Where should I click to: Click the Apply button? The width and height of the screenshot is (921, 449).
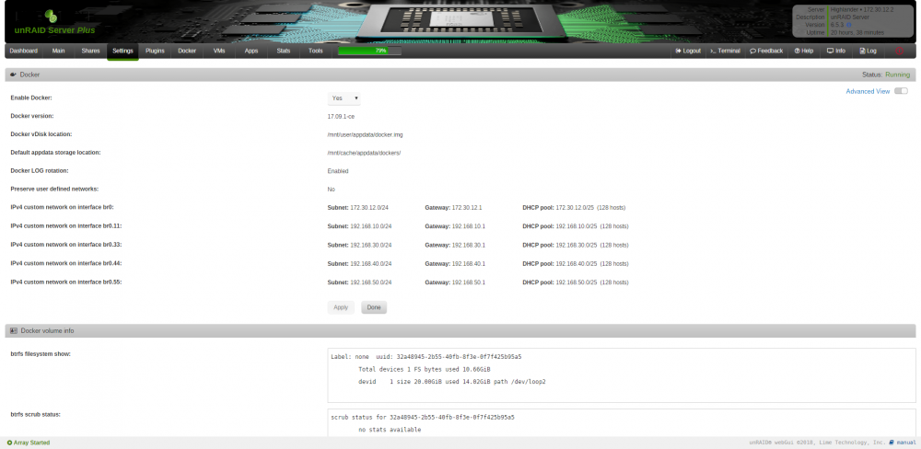[341, 307]
